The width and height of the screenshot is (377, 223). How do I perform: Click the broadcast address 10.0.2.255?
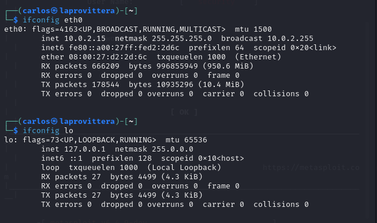(x=290, y=39)
